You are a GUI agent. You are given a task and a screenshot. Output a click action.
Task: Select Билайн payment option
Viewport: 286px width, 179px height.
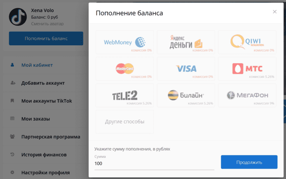(186, 95)
